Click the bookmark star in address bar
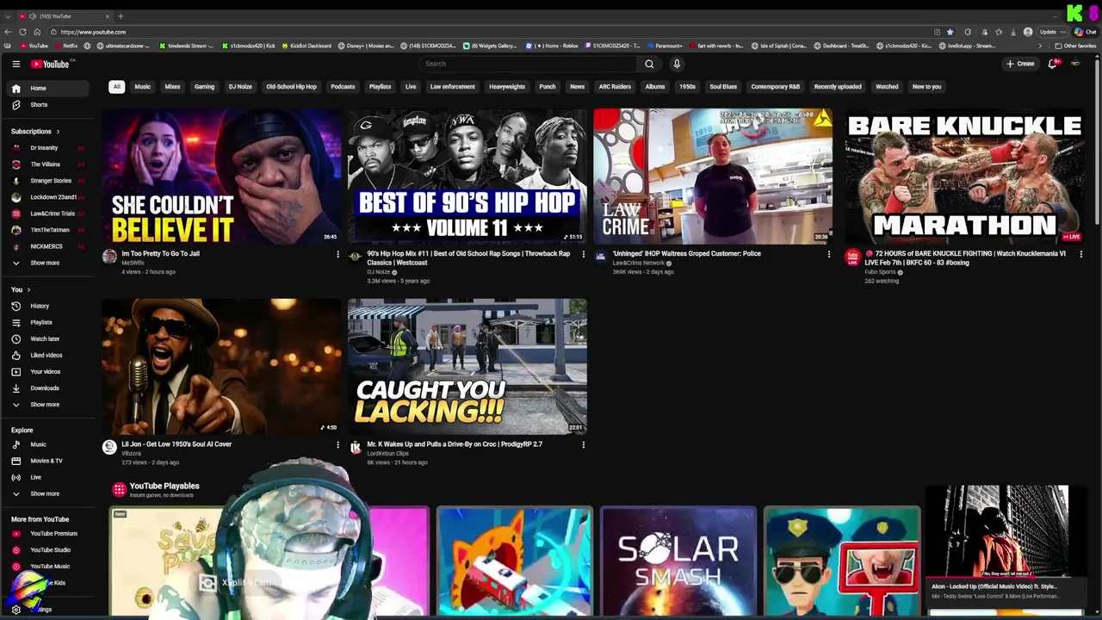Image resolution: width=1102 pixels, height=620 pixels. (950, 32)
